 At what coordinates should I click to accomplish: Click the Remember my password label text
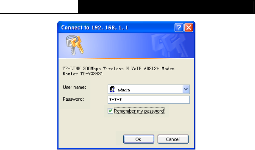coord(139,111)
